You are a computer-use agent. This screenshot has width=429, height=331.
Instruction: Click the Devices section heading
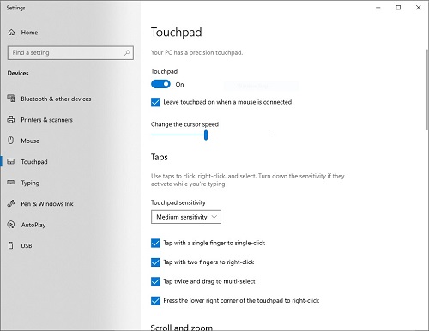coord(18,73)
